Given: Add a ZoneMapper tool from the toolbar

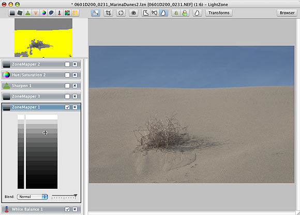Looking at the screenshot, I should [x=12, y=13].
